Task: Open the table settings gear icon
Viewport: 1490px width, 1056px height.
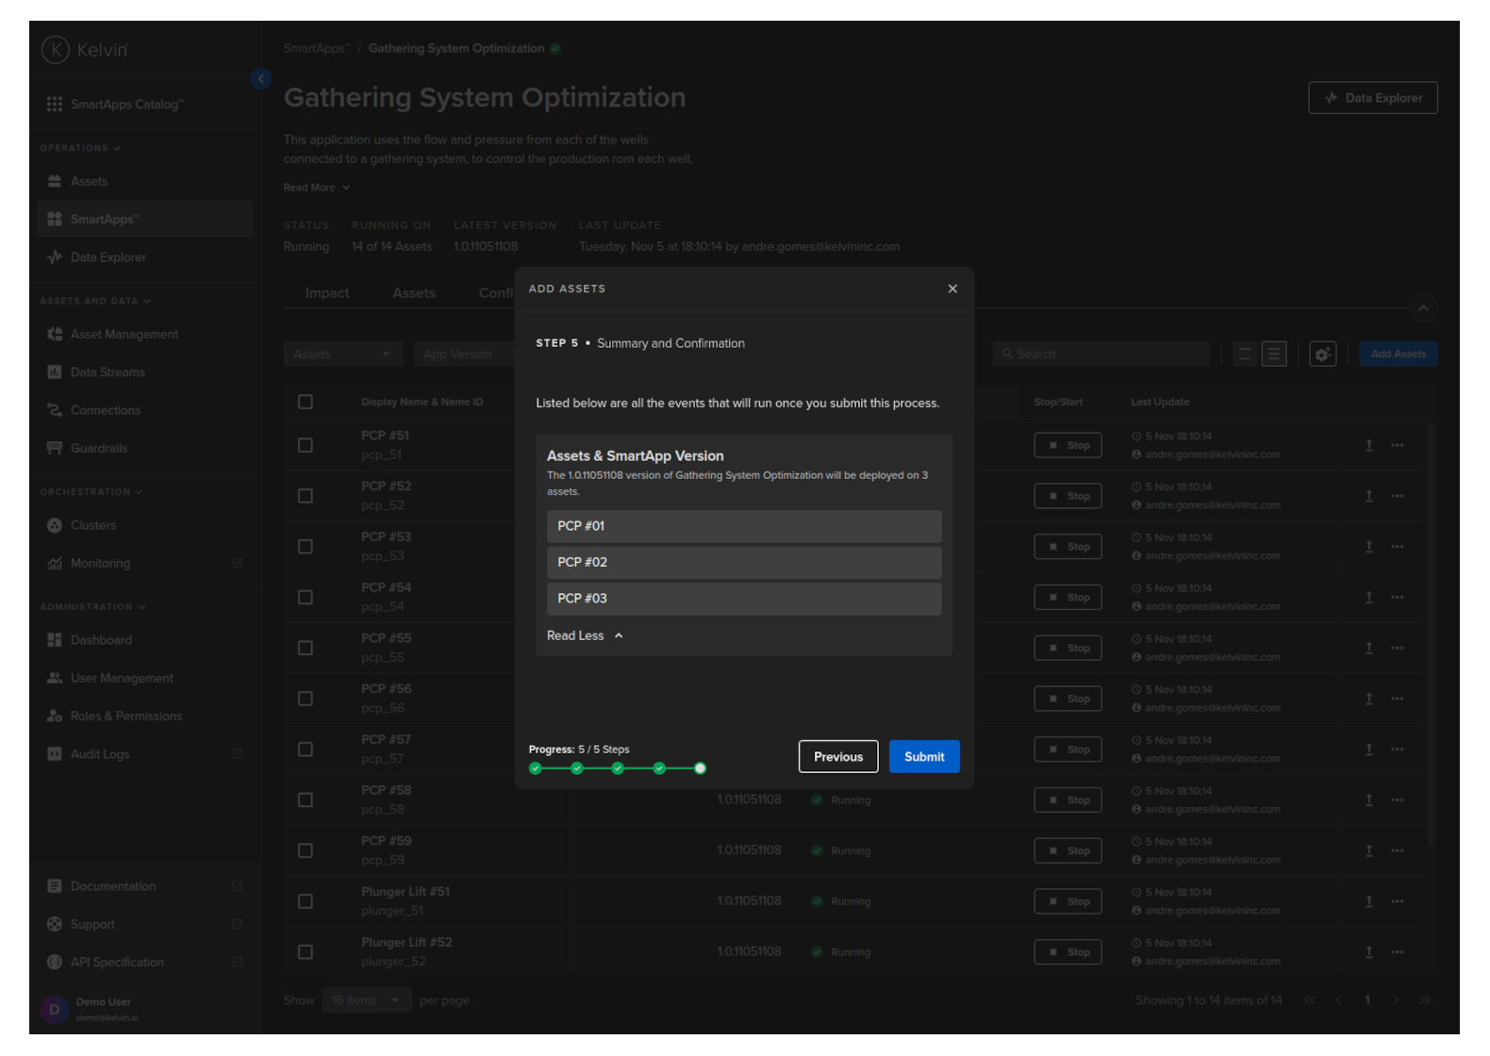Action: point(1322,355)
